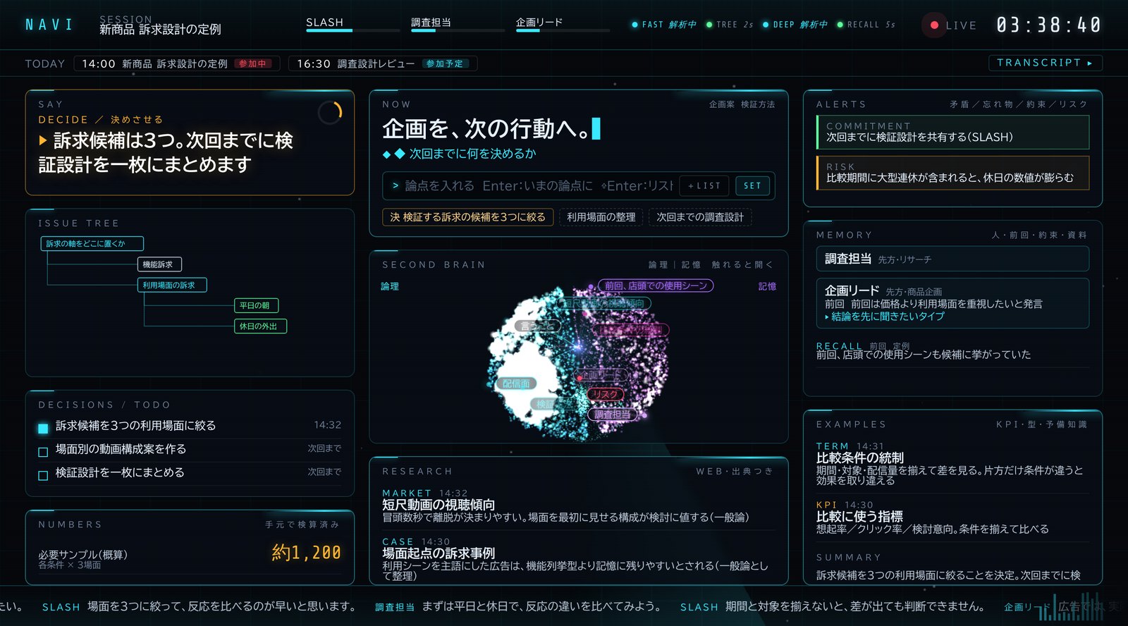Select the 利用場面の訴求 tree node

coord(172,285)
